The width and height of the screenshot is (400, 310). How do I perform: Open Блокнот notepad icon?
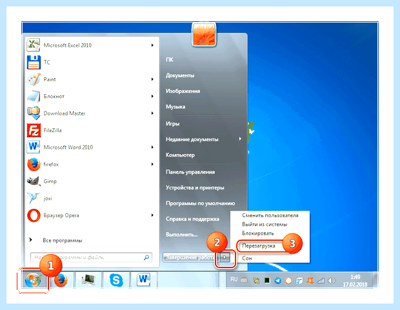point(34,97)
